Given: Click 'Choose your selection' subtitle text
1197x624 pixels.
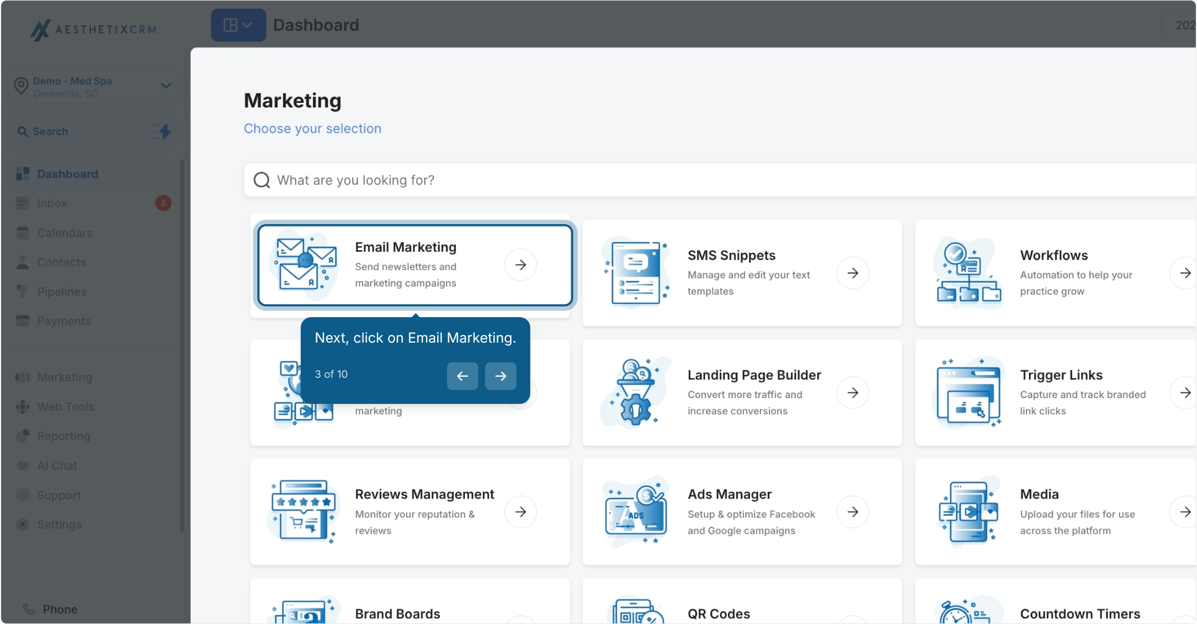Looking at the screenshot, I should (312, 129).
